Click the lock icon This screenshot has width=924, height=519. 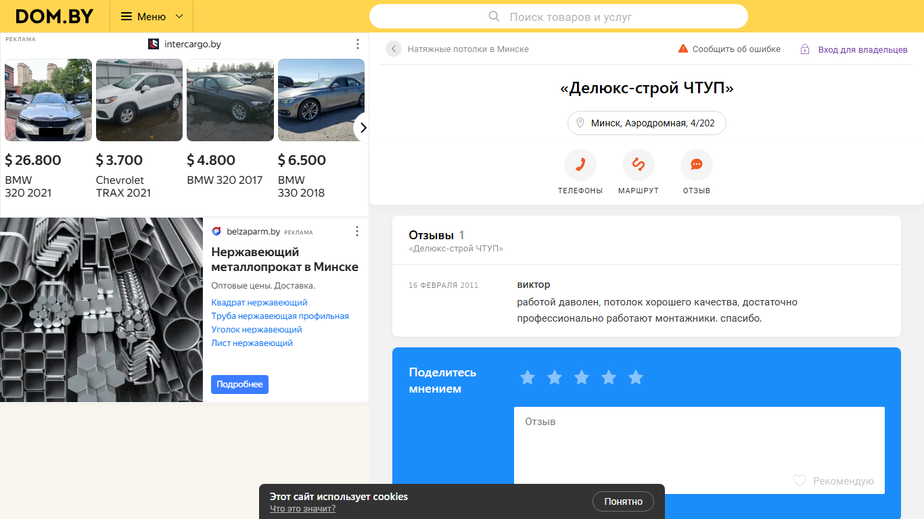pyautogui.click(x=805, y=49)
